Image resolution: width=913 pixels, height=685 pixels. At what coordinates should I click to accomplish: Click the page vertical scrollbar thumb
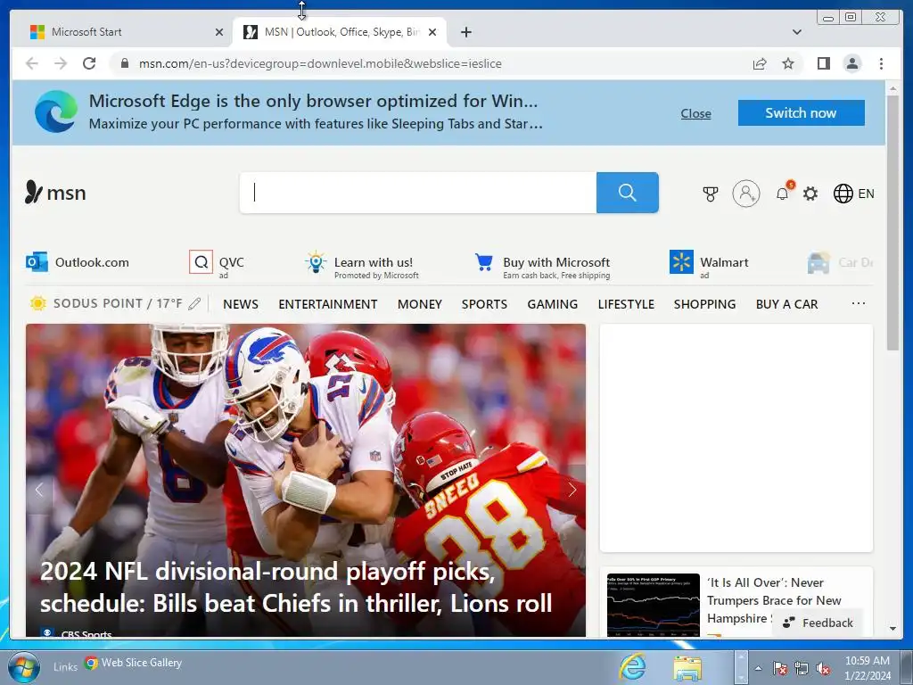(892, 222)
